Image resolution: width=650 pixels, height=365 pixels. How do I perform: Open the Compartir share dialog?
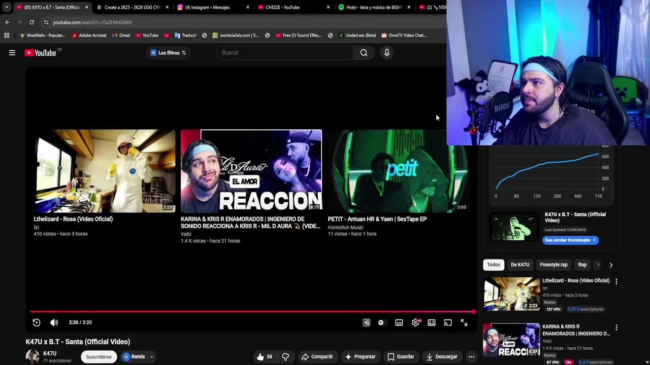click(x=317, y=357)
